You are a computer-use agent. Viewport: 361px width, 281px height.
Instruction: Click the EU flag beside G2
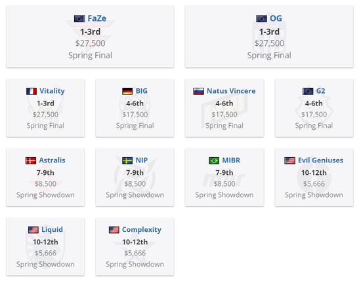click(x=308, y=91)
